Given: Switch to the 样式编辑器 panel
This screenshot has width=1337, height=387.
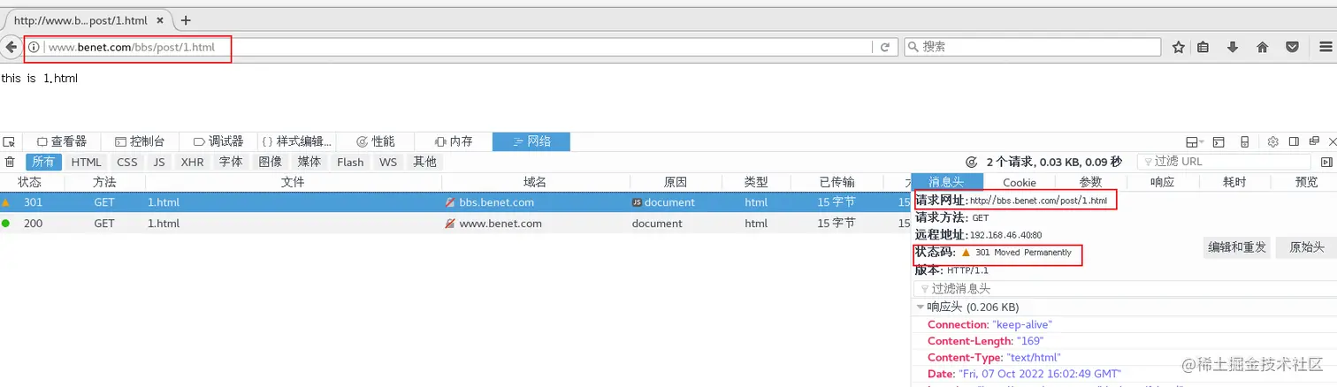Looking at the screenshot, I should [x=296, y=141].
